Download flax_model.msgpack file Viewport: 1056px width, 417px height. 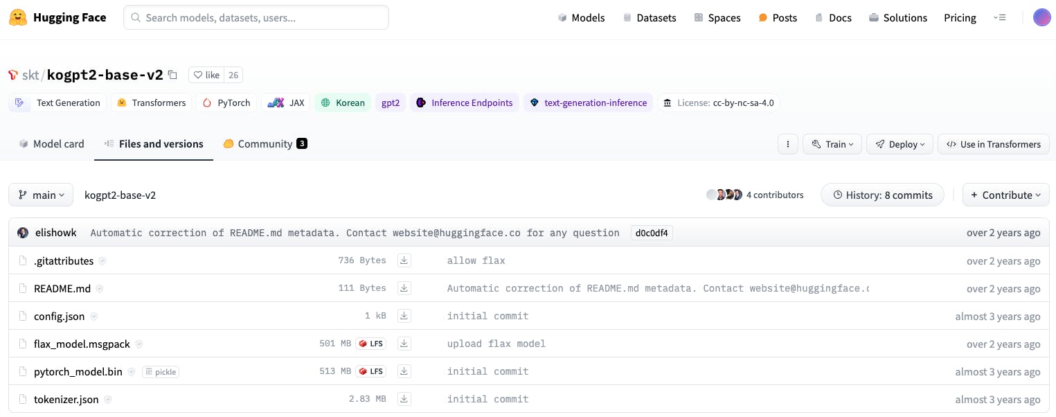point(404,344)
